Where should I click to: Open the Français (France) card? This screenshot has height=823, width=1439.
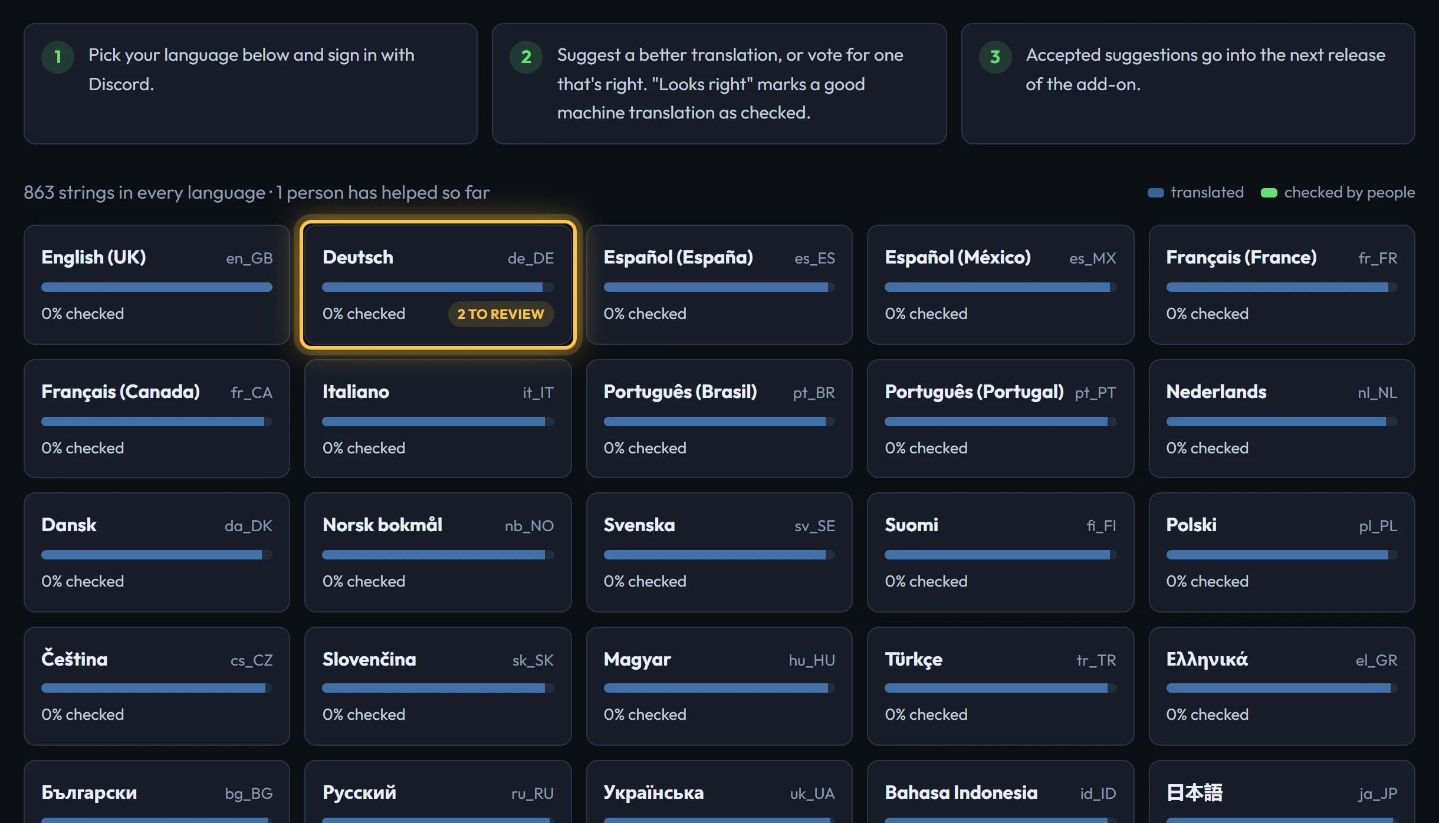point(1282,285)
